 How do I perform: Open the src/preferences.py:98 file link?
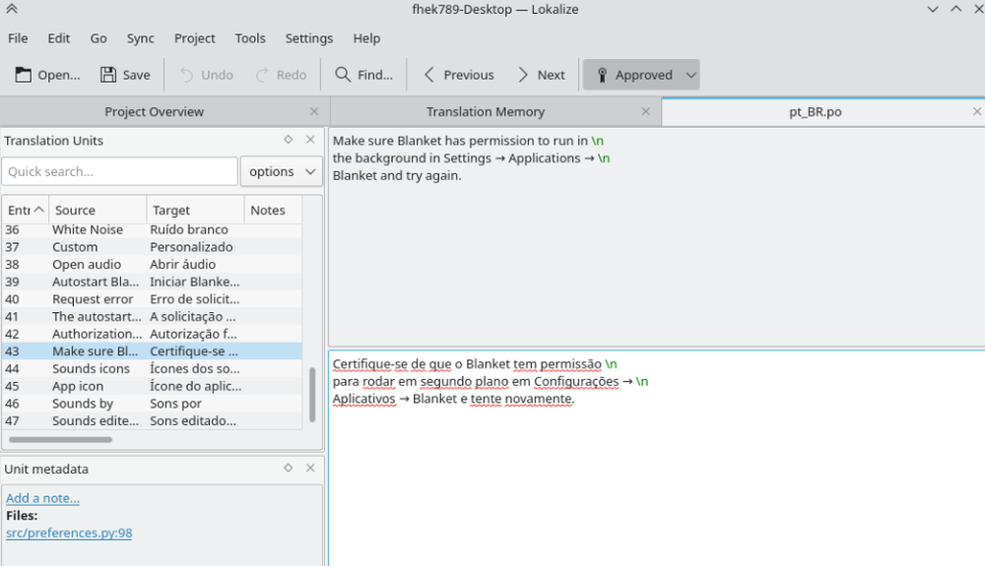69,533
